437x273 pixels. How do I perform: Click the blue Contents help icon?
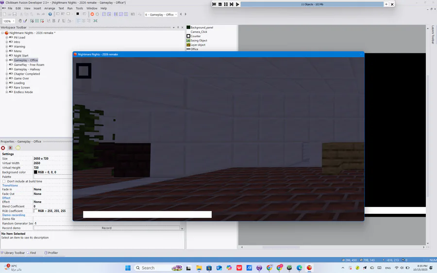(50, 14)
